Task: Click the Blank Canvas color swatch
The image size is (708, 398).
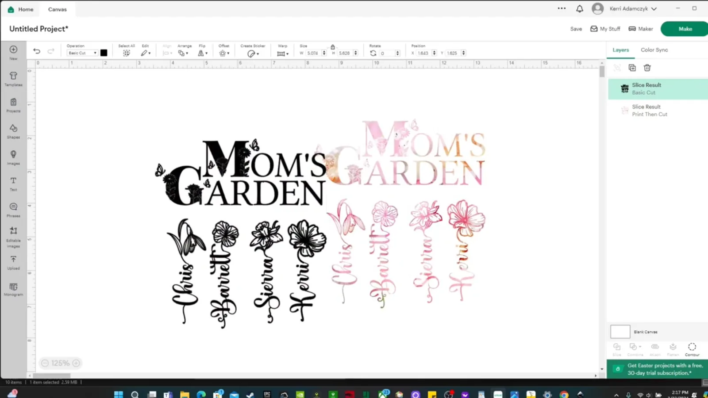Action: [620, 332]
